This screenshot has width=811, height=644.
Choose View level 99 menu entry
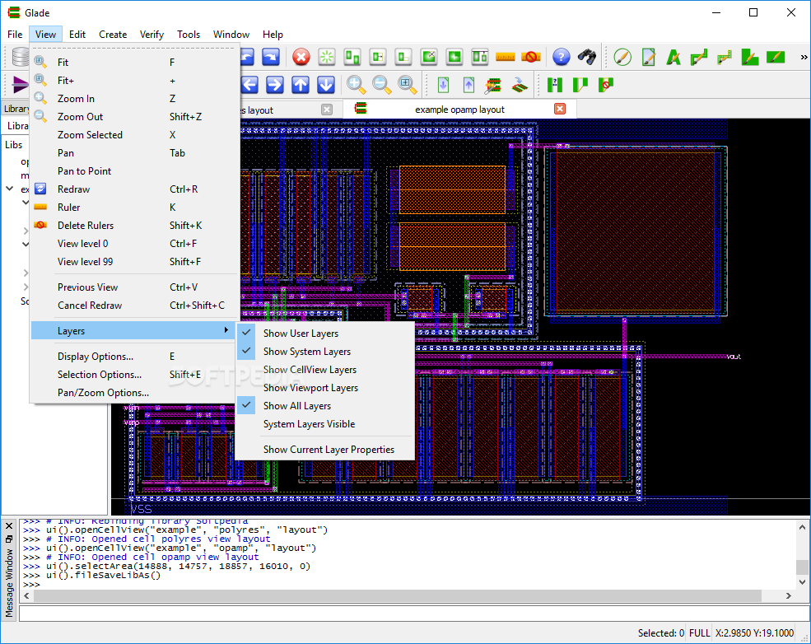tap(134, 261)
